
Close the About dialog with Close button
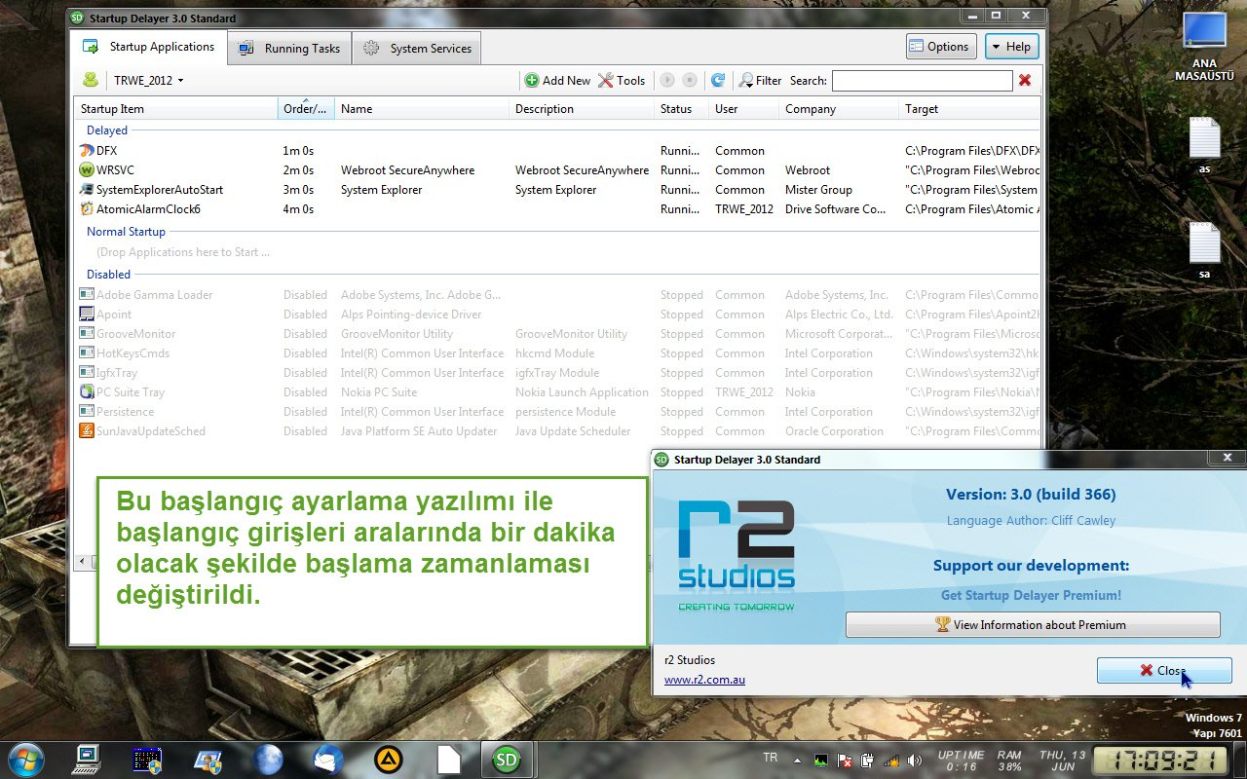pos(1164,671)
